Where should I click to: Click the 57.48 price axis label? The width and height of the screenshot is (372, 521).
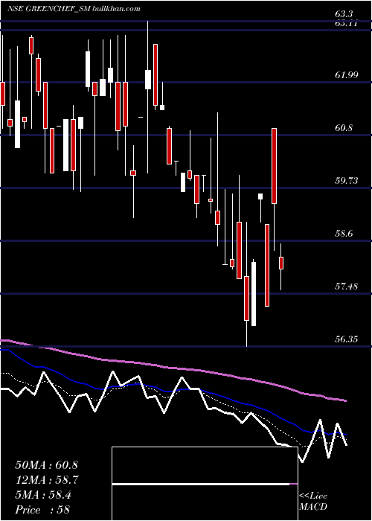click(347, 286)
